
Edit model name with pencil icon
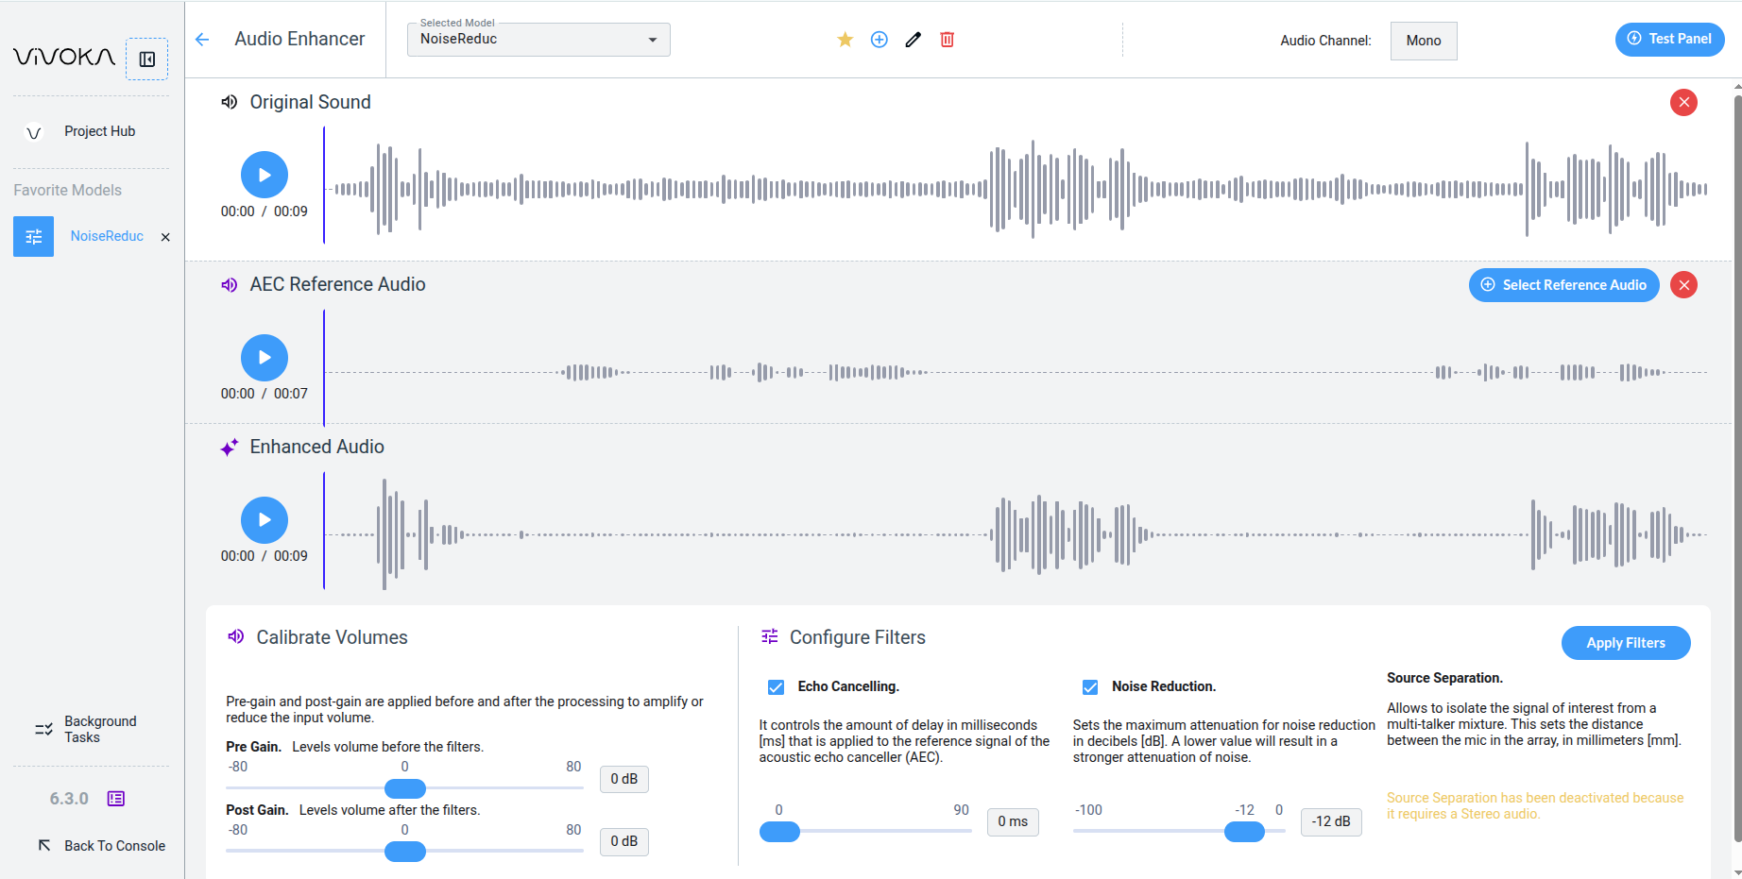click(x=913, y=40)
